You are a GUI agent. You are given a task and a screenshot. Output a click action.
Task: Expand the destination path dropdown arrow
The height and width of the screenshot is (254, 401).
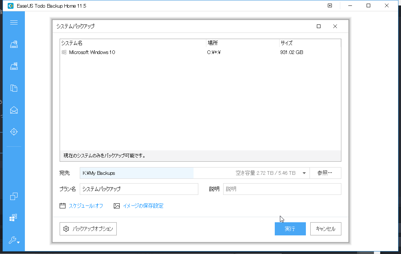[304, 173]
